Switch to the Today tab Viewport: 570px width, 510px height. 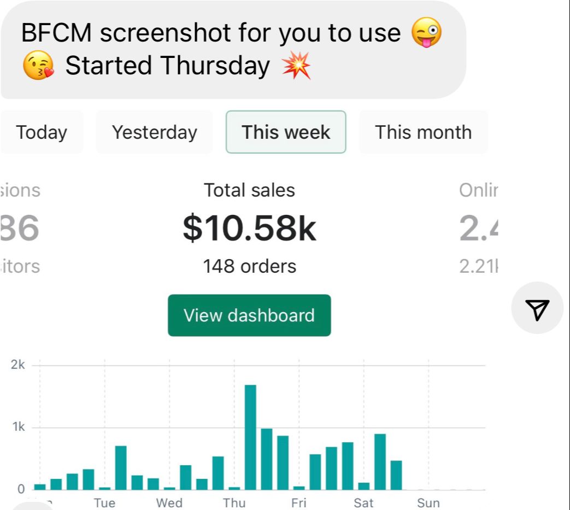click(42, 132)
